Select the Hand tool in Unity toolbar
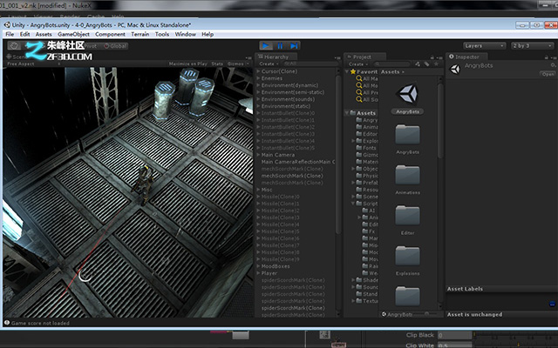Image resolution: width=558 pixels, height=348 pixels. (14, 46)
